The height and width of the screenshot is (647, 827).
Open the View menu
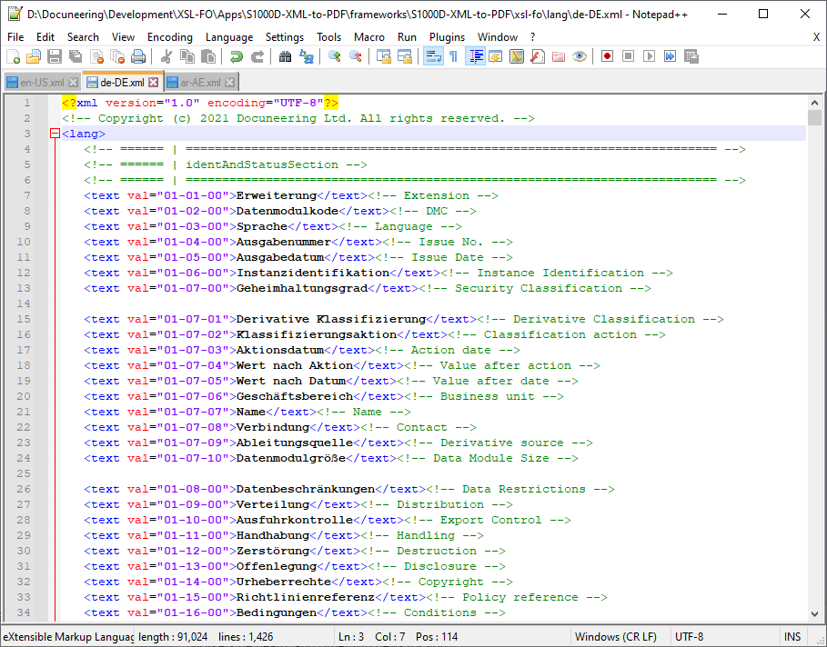click(x=123, y=37)
